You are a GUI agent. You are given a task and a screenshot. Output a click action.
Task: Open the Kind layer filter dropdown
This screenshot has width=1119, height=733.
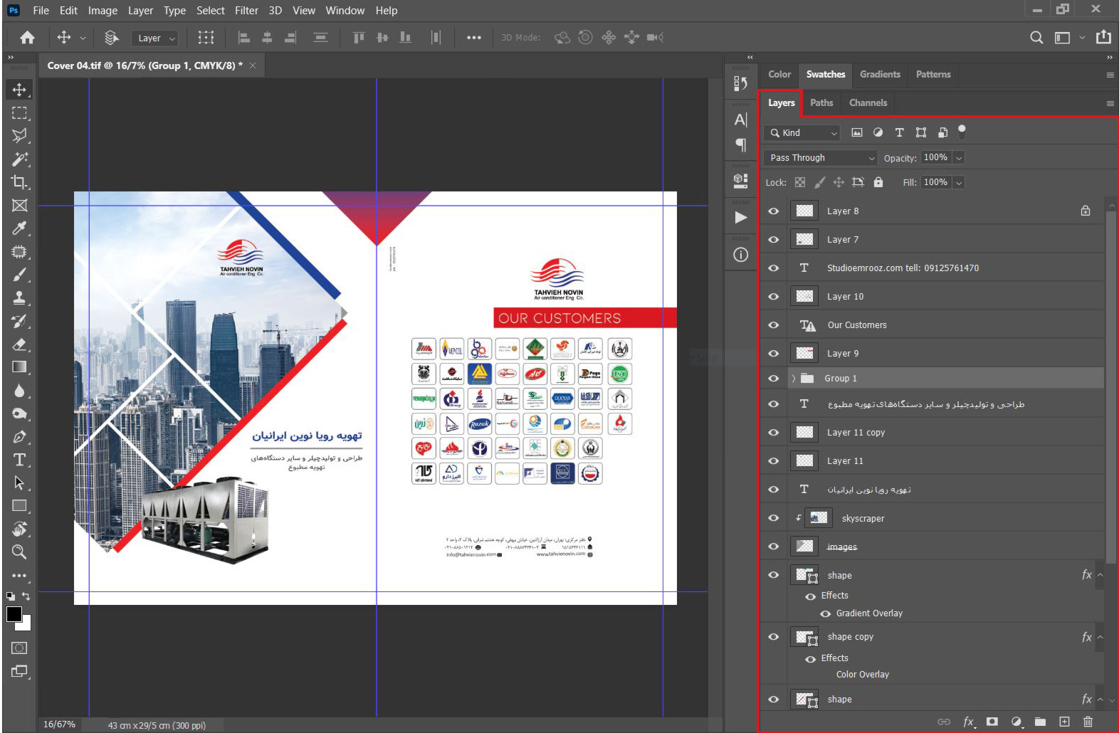(x=802, y=133)
